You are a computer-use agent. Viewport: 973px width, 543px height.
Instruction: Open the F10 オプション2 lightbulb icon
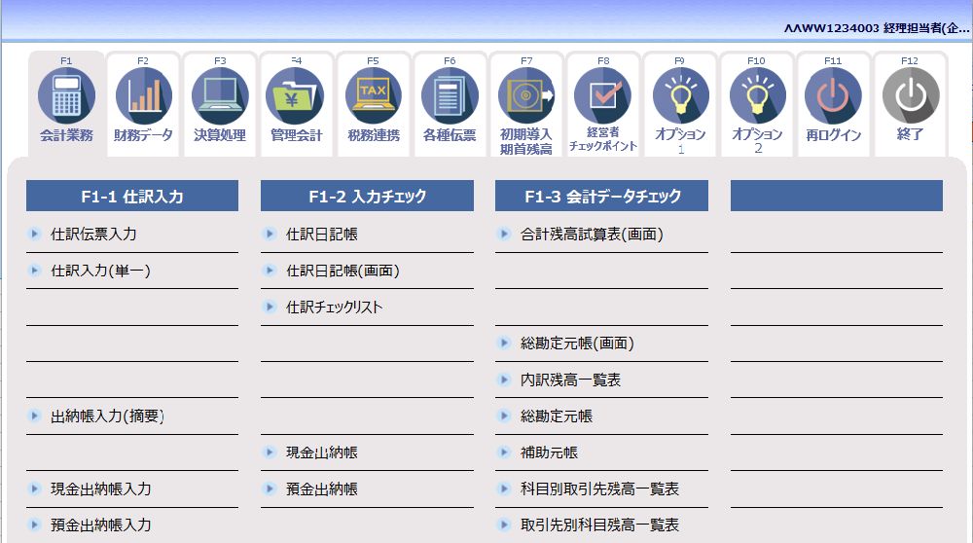point(757,96)
